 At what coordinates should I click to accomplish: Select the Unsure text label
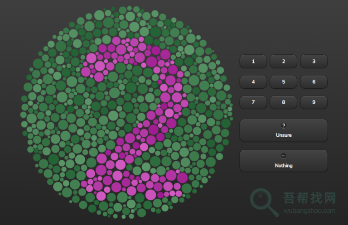284,135
